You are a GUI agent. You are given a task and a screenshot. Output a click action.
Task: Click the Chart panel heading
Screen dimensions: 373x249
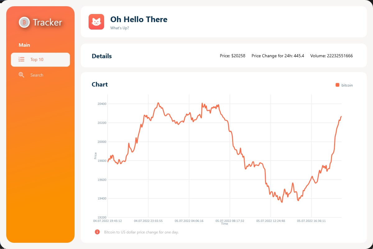coord(99,84)
